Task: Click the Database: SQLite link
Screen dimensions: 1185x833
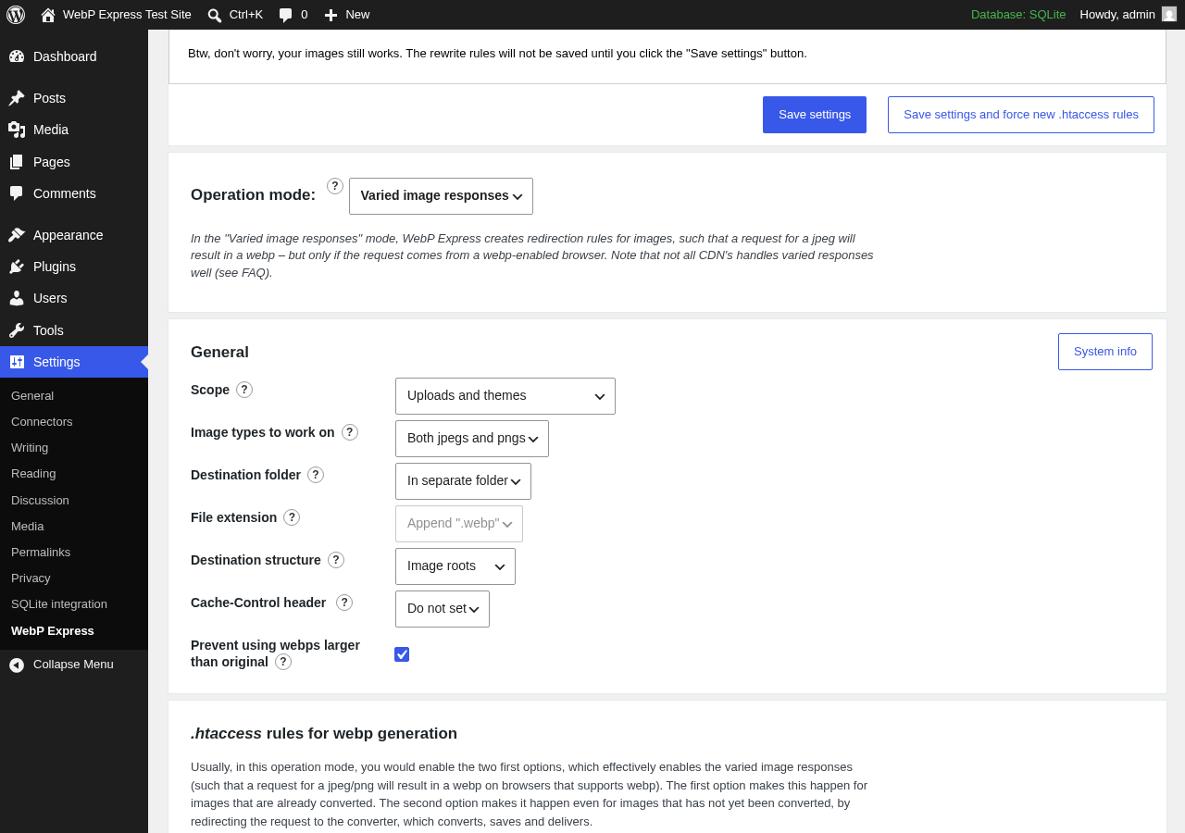Action: click(x=1018, y=14)
